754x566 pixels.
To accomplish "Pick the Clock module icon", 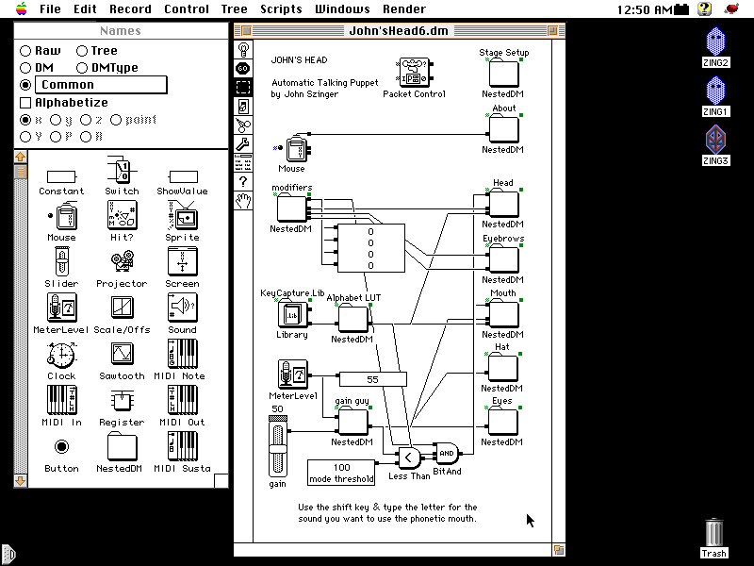I will (61, 355).
